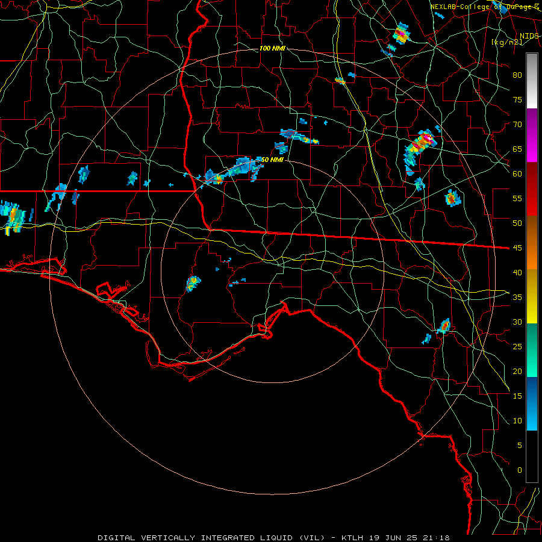This screenshot has width=542, height=542.
Task: Click the kg/m2 units label
Action: [x=506, y=42]
